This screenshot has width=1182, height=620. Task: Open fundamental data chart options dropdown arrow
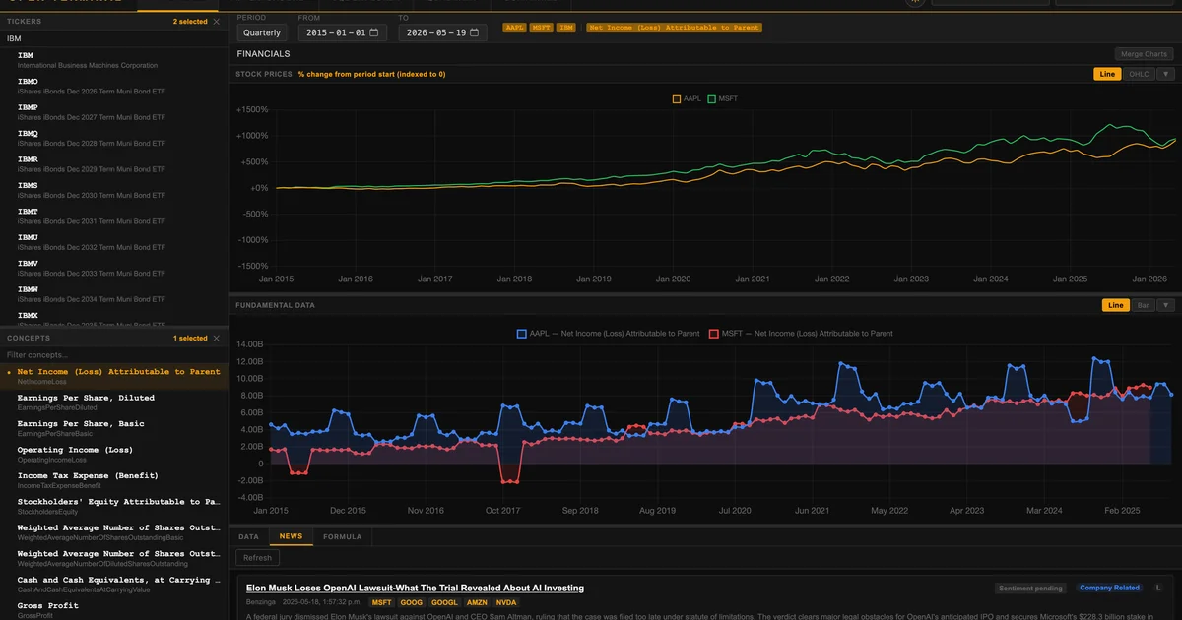[1167, 305]
